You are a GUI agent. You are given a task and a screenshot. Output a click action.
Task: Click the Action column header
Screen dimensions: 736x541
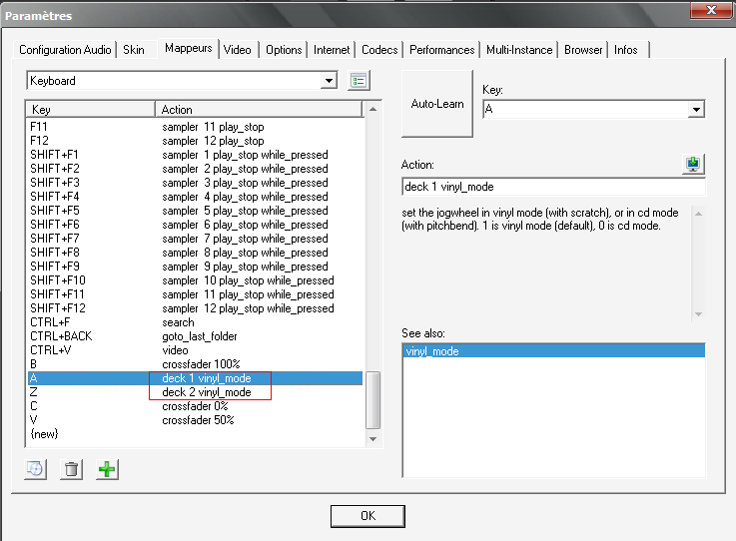260,109
